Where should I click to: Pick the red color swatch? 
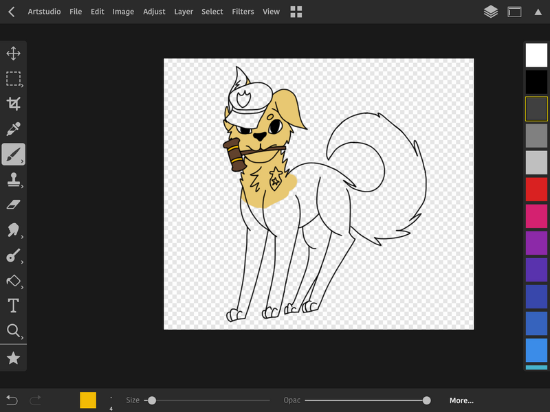pyautogui.click(x=536, y=189)
